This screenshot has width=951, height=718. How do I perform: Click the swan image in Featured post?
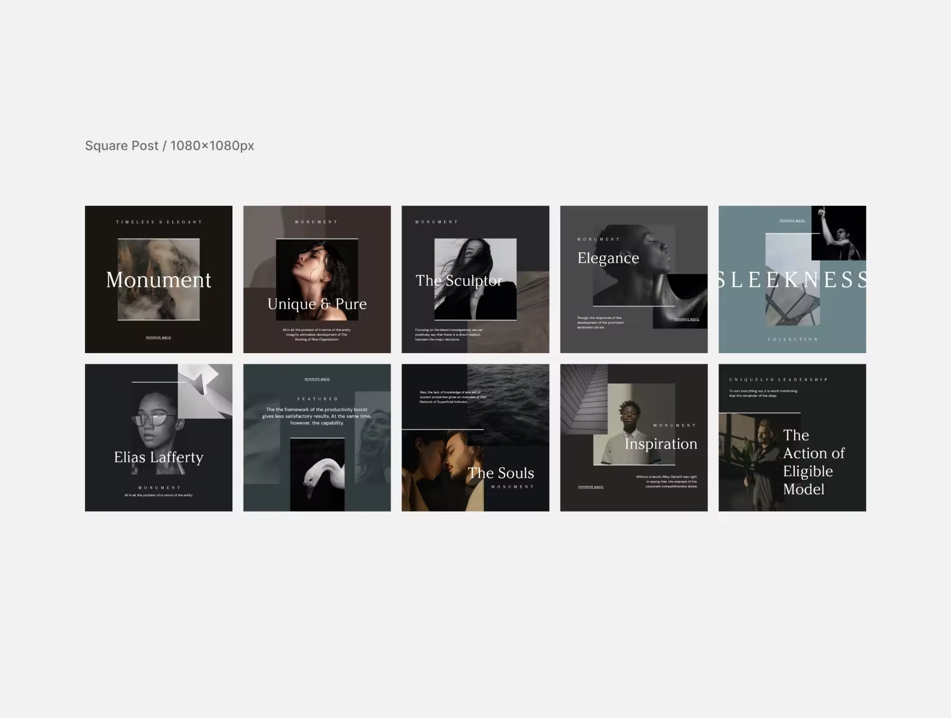(x=317, y=475)
